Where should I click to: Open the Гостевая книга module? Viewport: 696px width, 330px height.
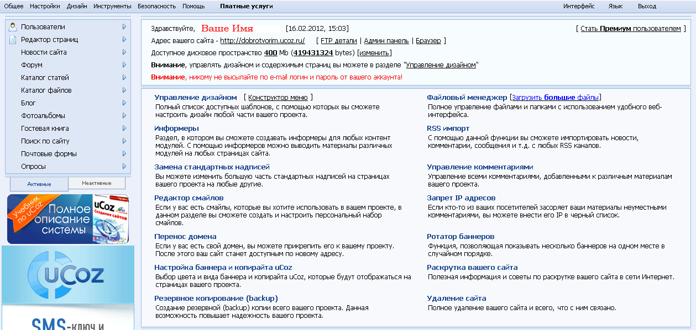tap(45, 128)
